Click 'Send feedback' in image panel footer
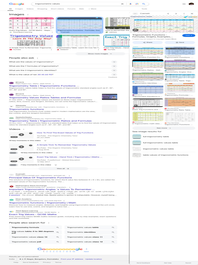Viewport: 198px width, 265px height. [143, 263]
